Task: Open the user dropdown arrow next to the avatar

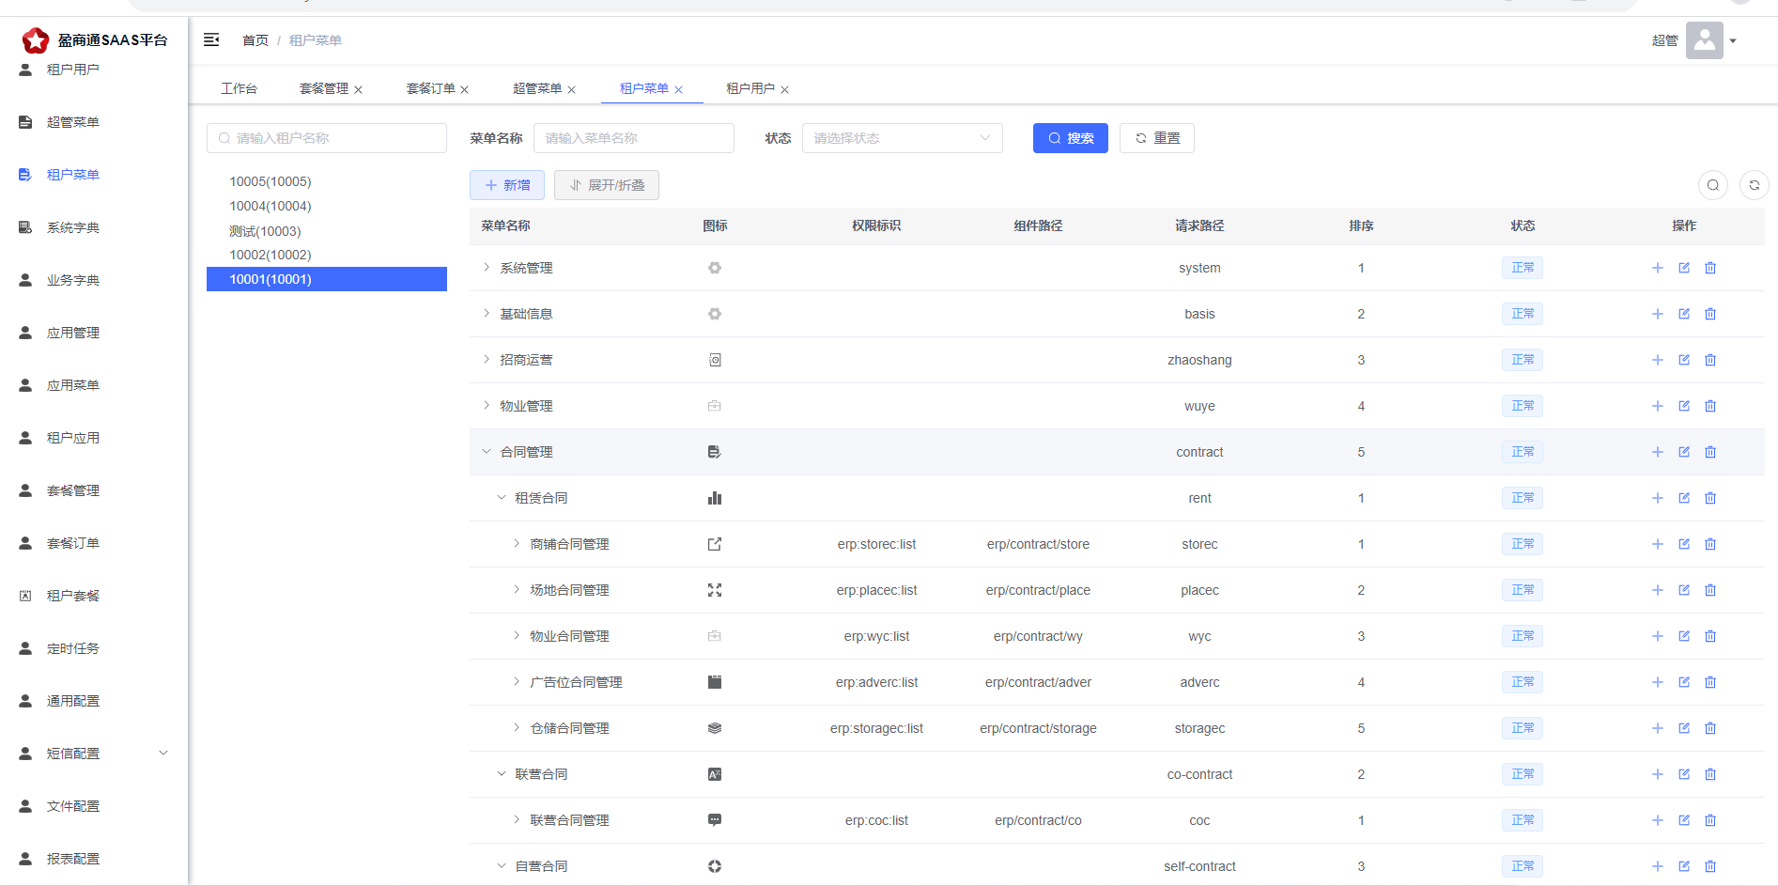Action: point(1733,41)
